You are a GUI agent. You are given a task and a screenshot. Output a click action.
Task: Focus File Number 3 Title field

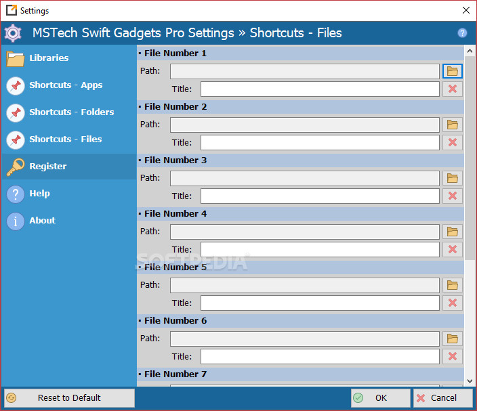(320, 196)
